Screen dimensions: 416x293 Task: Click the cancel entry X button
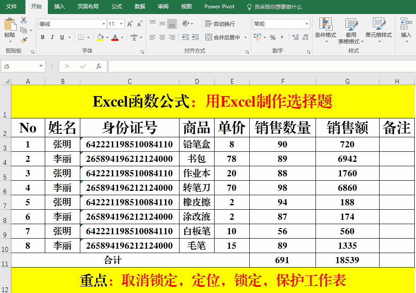67,66
